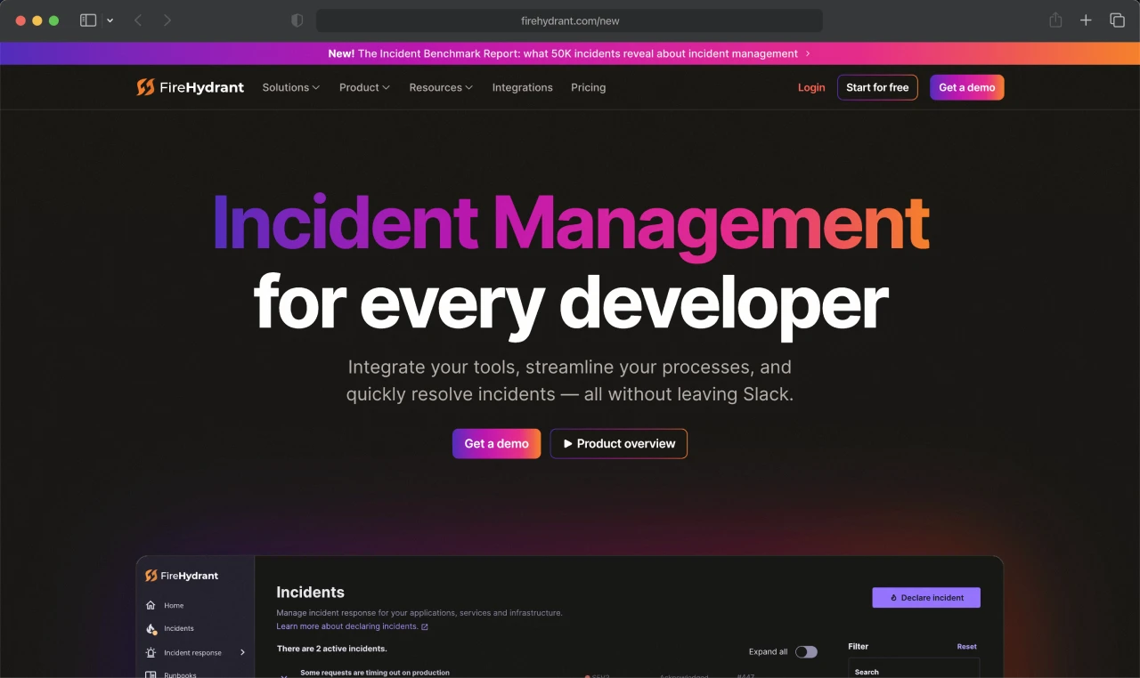
Task: Click the Incident response siren icon
Action: click(x=151, y=652)
